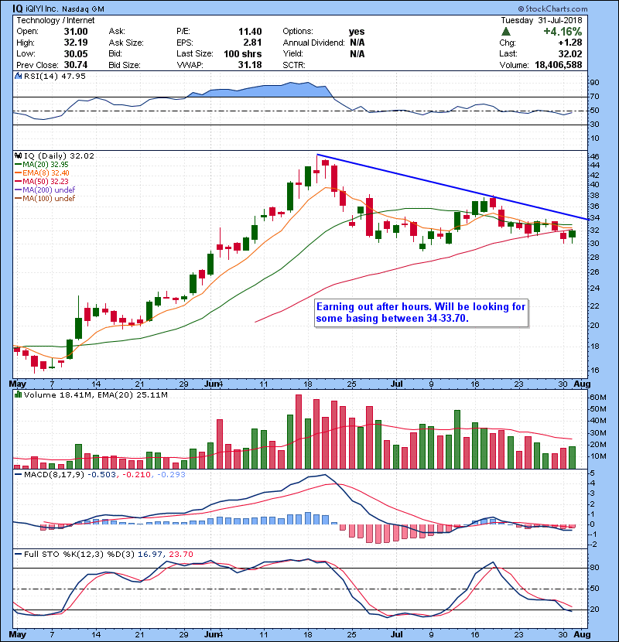Click the Prev Close 30.74 value
The image size is (619, 642).
coord(76,65)
